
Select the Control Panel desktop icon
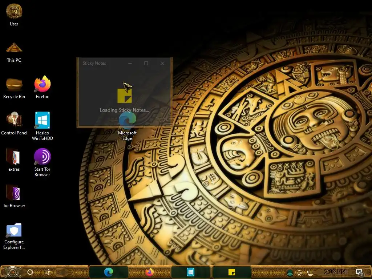point(14,124)
